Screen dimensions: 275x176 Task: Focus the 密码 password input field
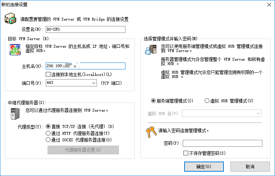[222, 143]
